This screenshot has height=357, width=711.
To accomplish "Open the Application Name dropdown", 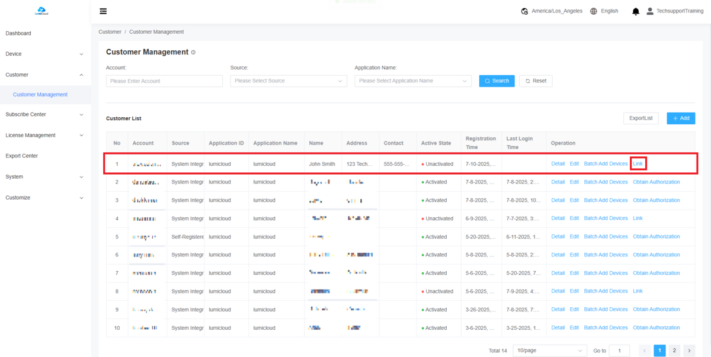I will point(413,81).
